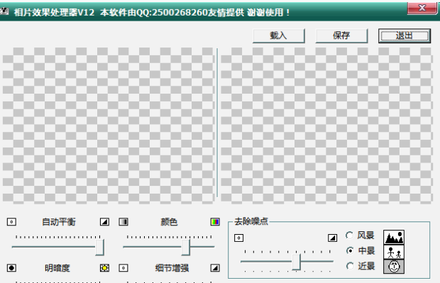The image size is (440, 283).
Task: Select the 近景 radio option
Action: (x=360, y=266)
